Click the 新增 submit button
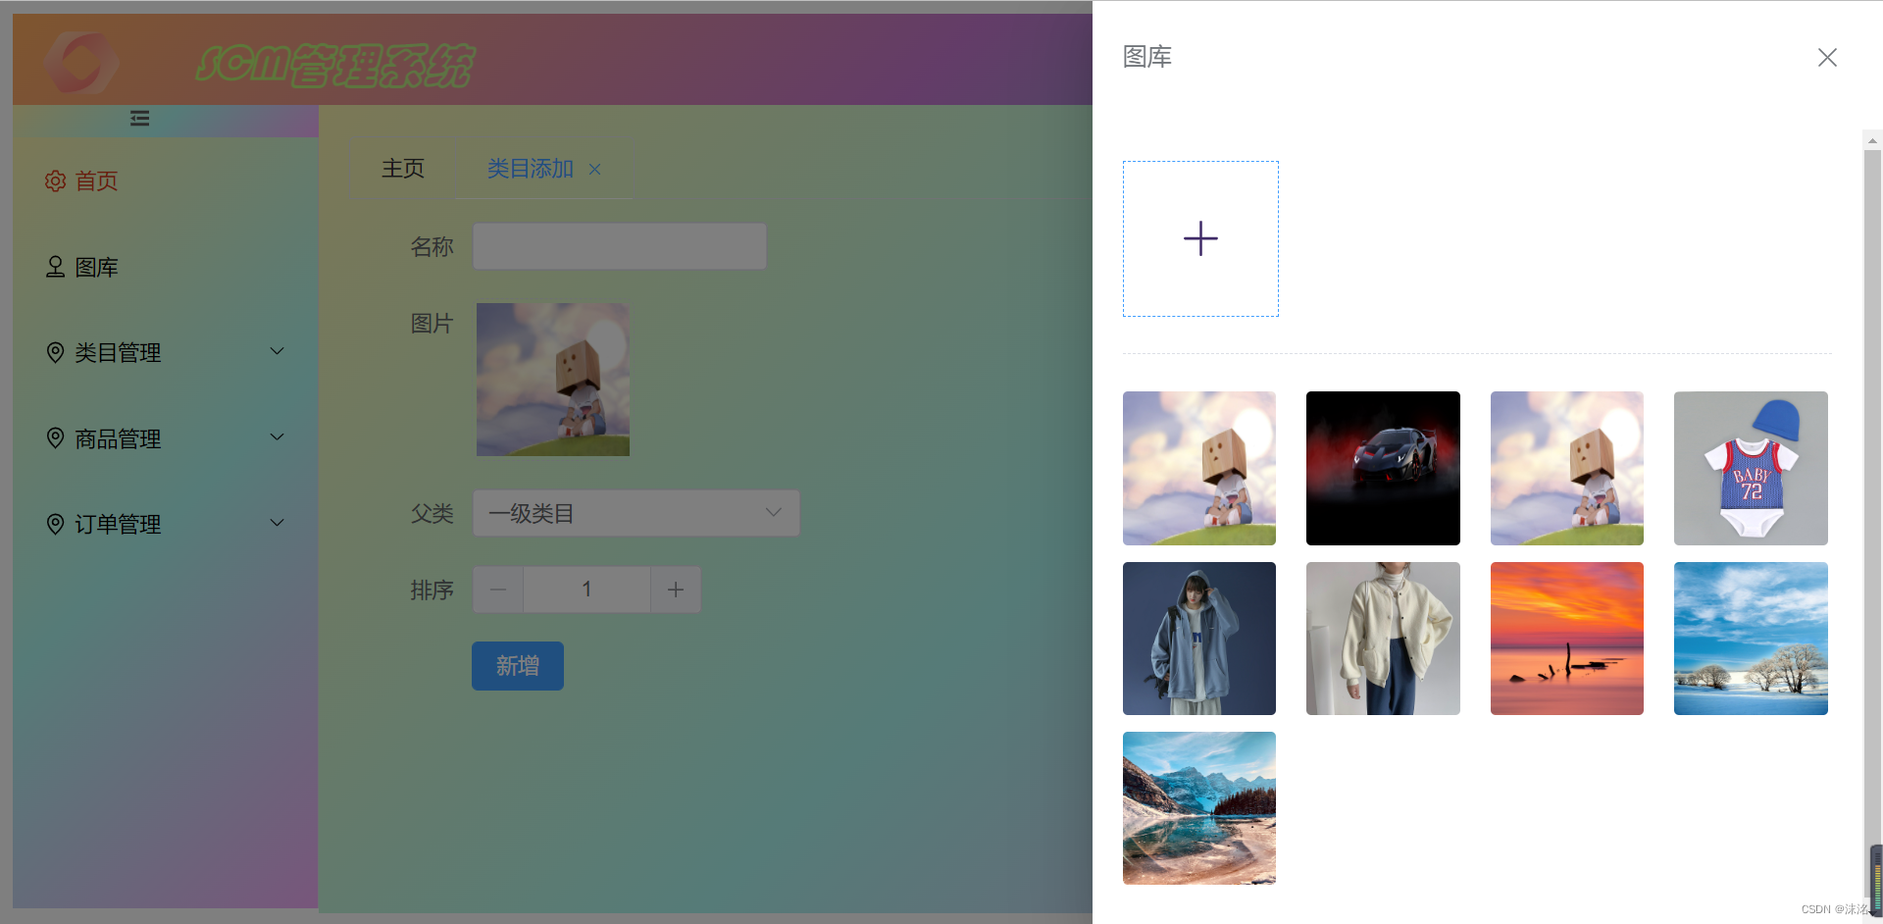The image size is (1883, 924). coord(518,666)
